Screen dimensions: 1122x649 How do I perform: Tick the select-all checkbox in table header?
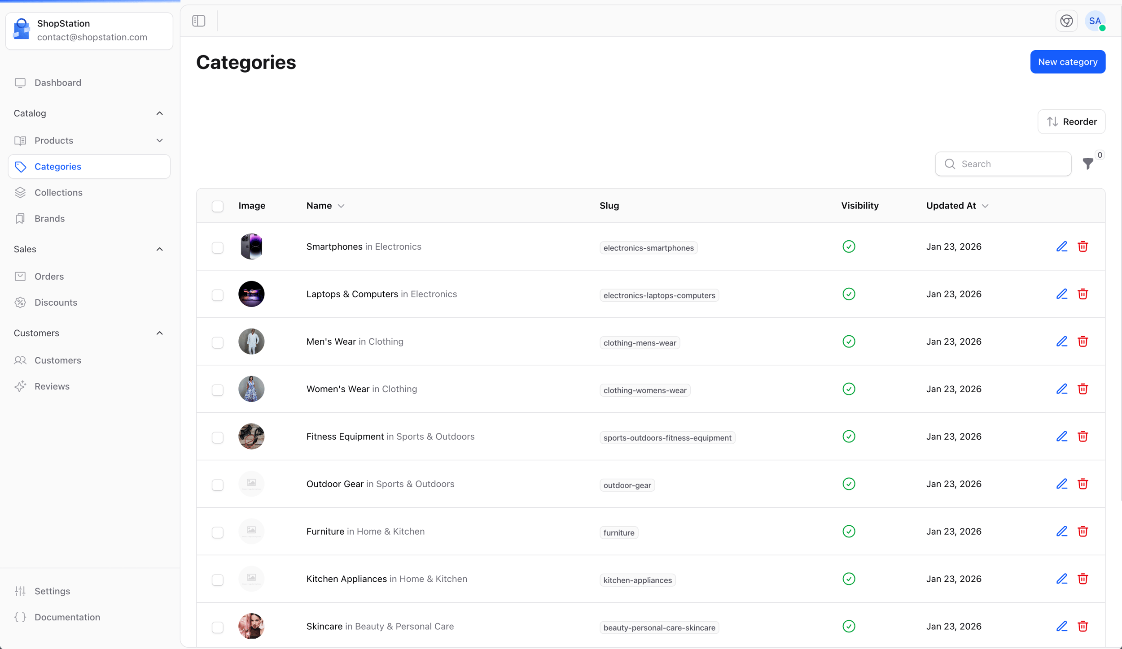point(218,206)
